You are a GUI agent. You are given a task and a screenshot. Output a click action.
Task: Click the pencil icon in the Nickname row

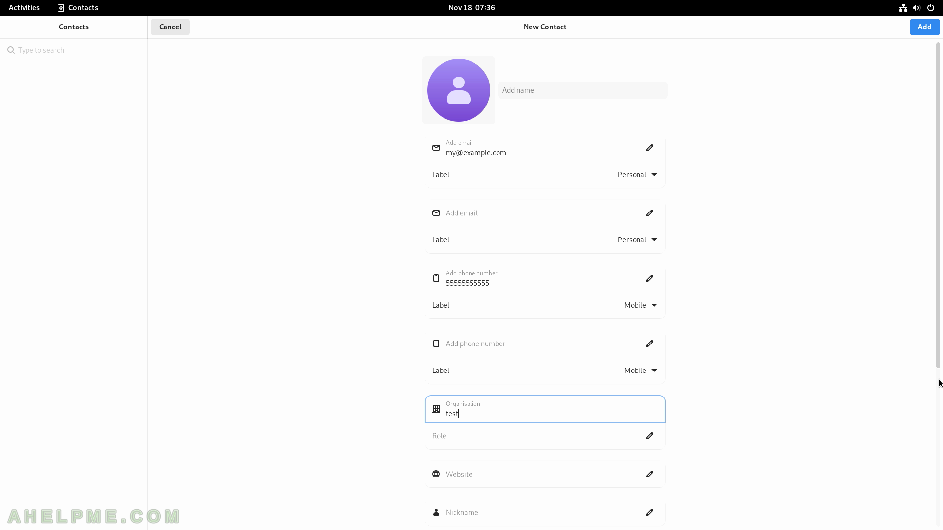click(649, 512)
